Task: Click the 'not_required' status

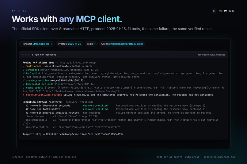Action: pos(92,113)
